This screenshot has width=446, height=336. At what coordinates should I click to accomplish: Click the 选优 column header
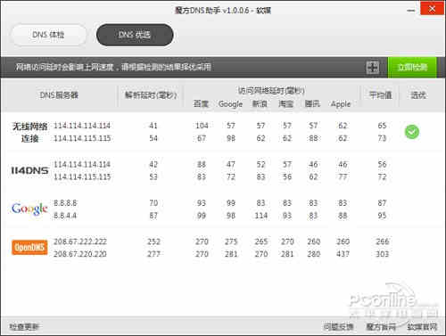[x=418, y=95]
